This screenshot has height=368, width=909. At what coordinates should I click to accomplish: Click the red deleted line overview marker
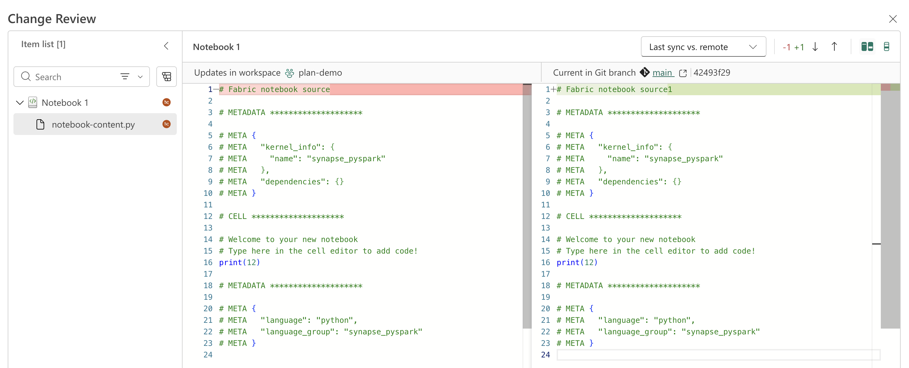[x=885, y=87]
